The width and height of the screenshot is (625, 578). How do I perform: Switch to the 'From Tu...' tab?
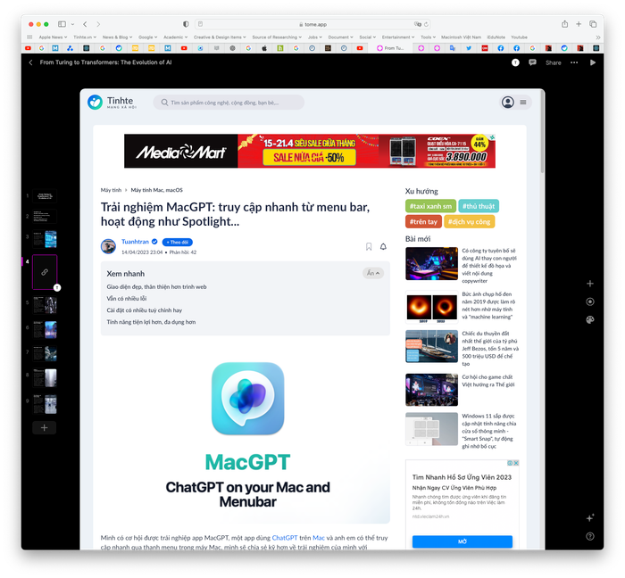pos(390,48)
